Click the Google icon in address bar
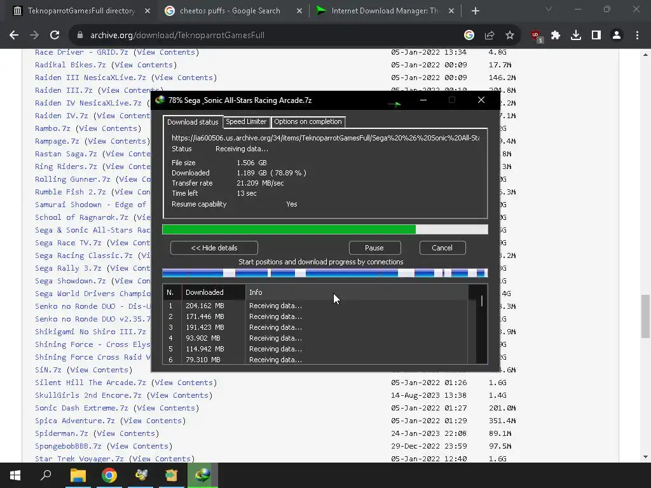 point(469,36)
